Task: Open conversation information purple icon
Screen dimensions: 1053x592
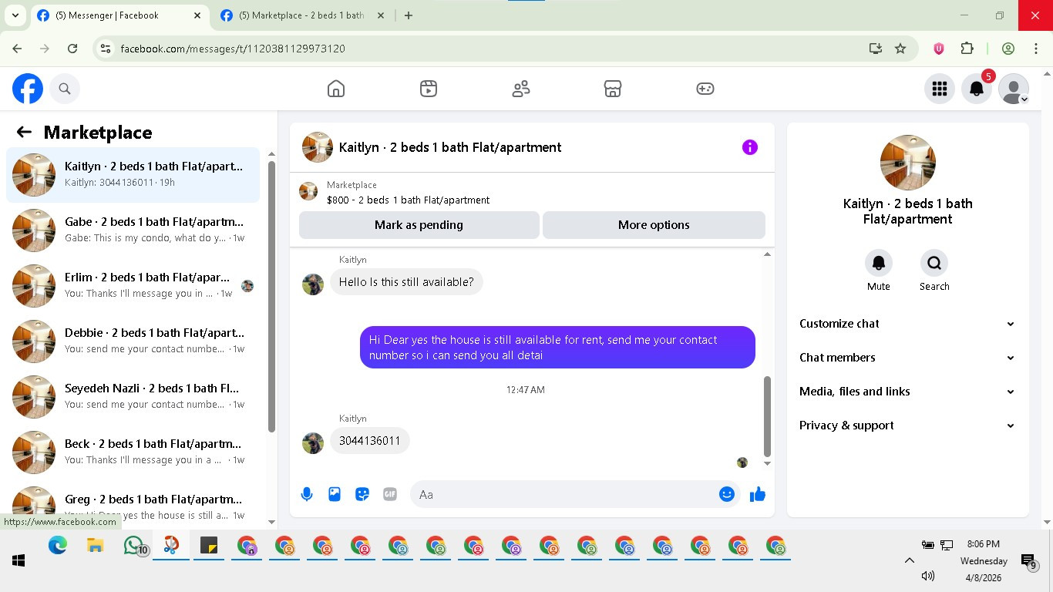Action: pyautogui.click(x=750, y=147)
